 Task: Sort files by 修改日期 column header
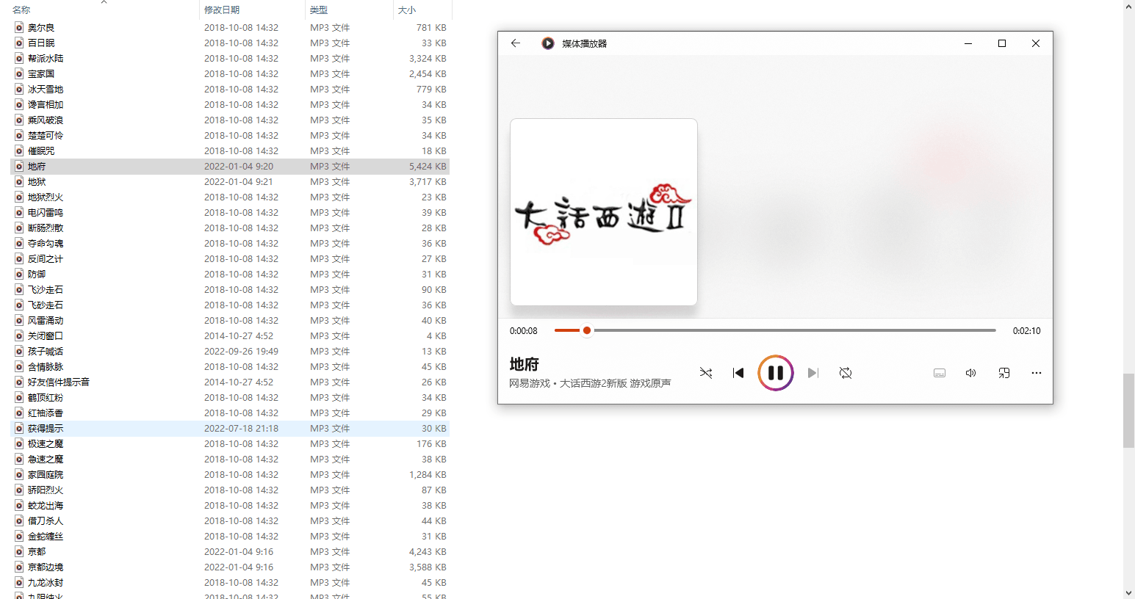point(222,10)
